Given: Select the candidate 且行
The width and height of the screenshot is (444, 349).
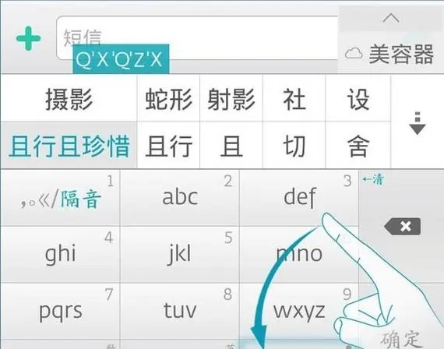Looking at the screenshot, I should coord(168,146).
